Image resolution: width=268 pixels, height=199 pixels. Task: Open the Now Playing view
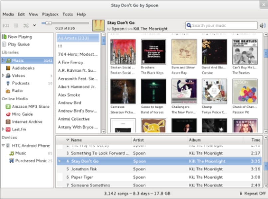(x=20, y=37)
